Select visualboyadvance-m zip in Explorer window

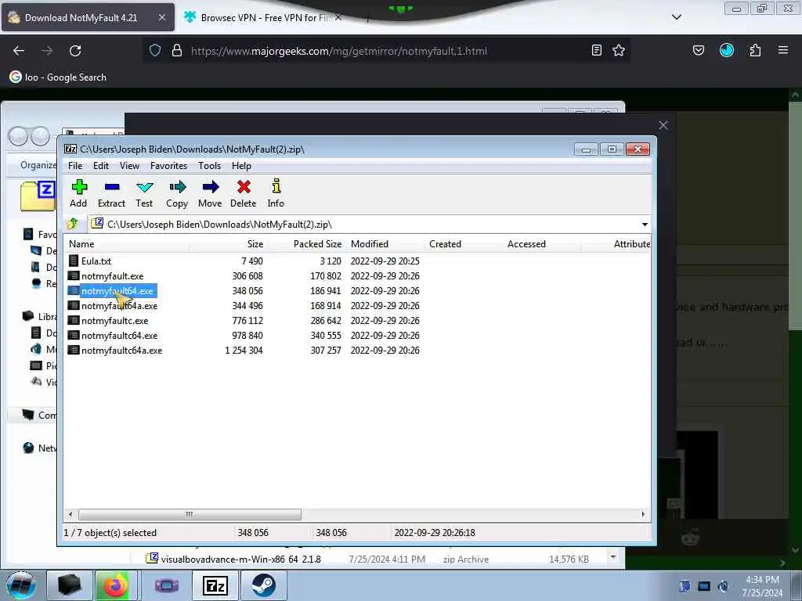[241, 559]
